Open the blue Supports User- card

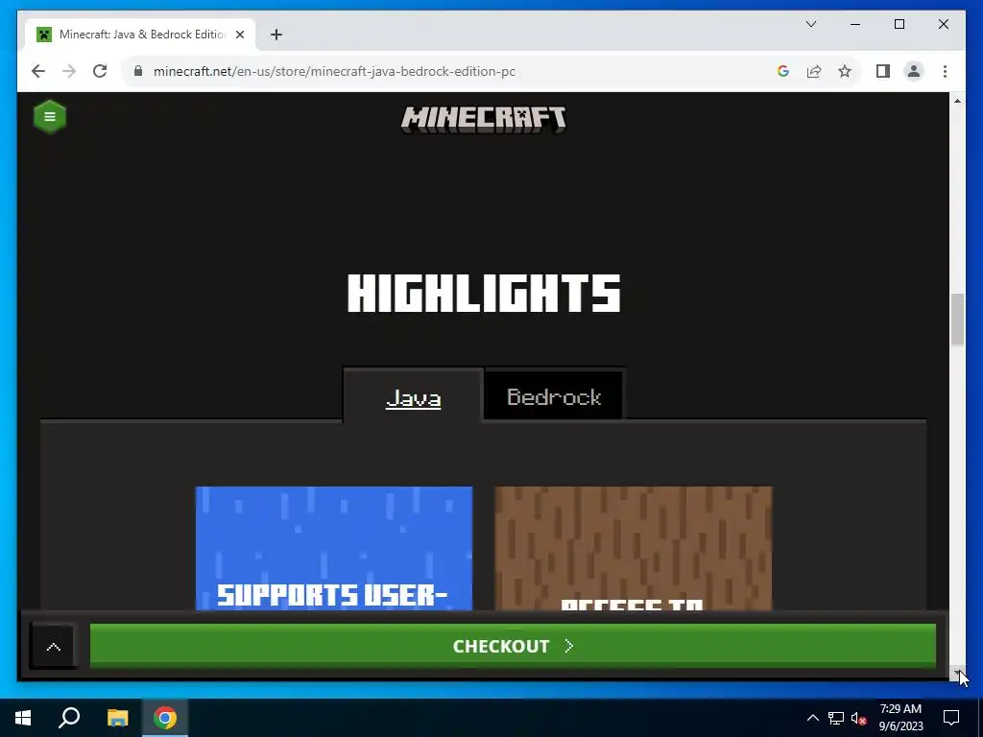point(334,548)
